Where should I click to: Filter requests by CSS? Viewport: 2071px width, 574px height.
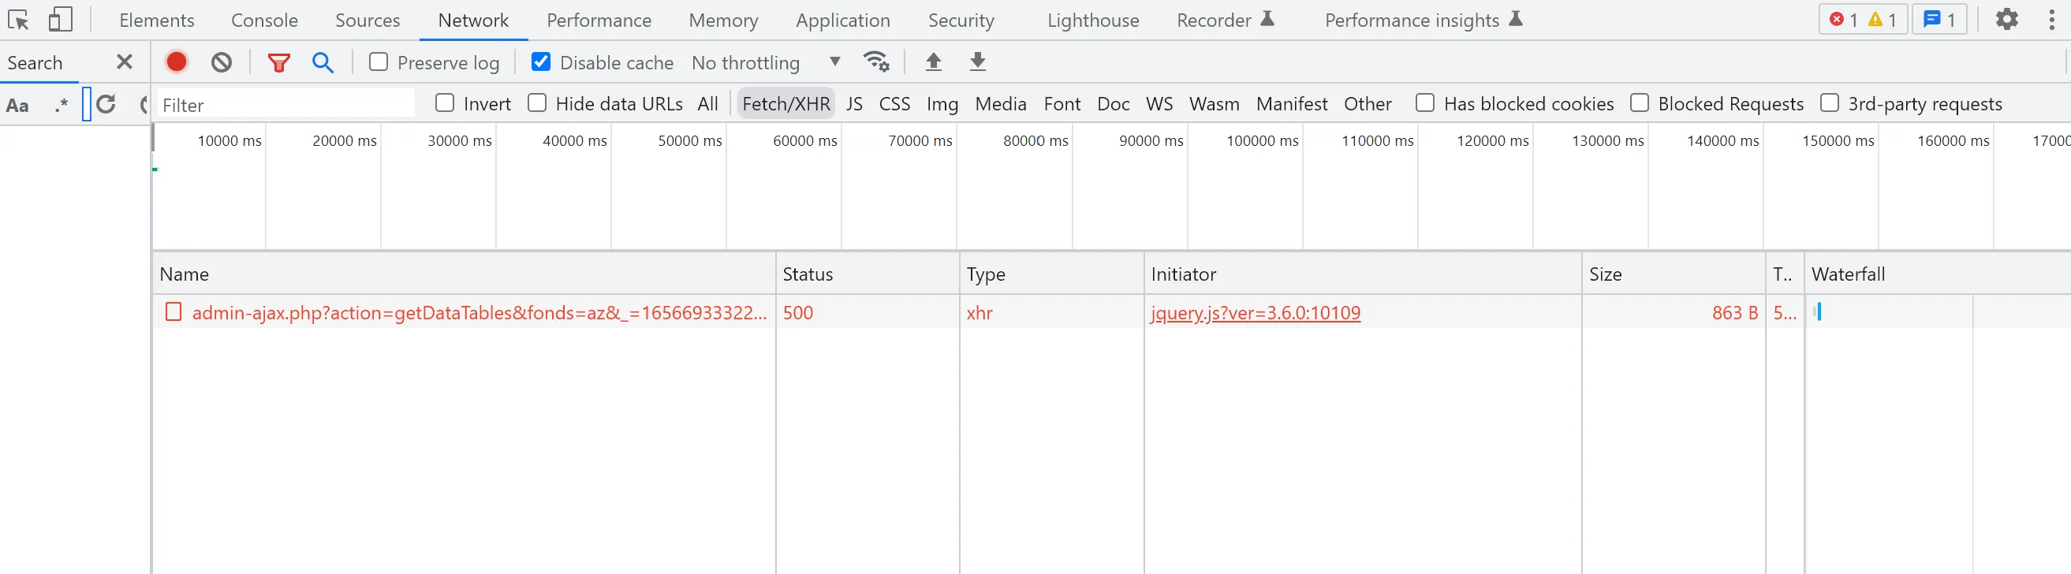click(x=895, y=104)
